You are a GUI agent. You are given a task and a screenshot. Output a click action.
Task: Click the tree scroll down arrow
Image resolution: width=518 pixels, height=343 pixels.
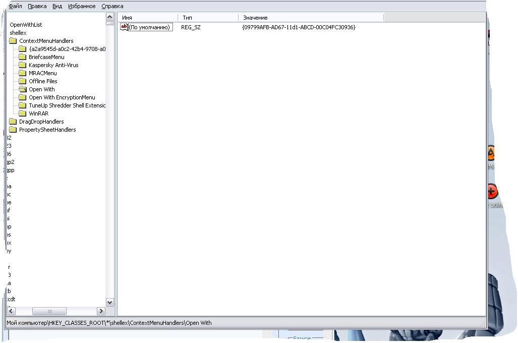coord(109,302)
